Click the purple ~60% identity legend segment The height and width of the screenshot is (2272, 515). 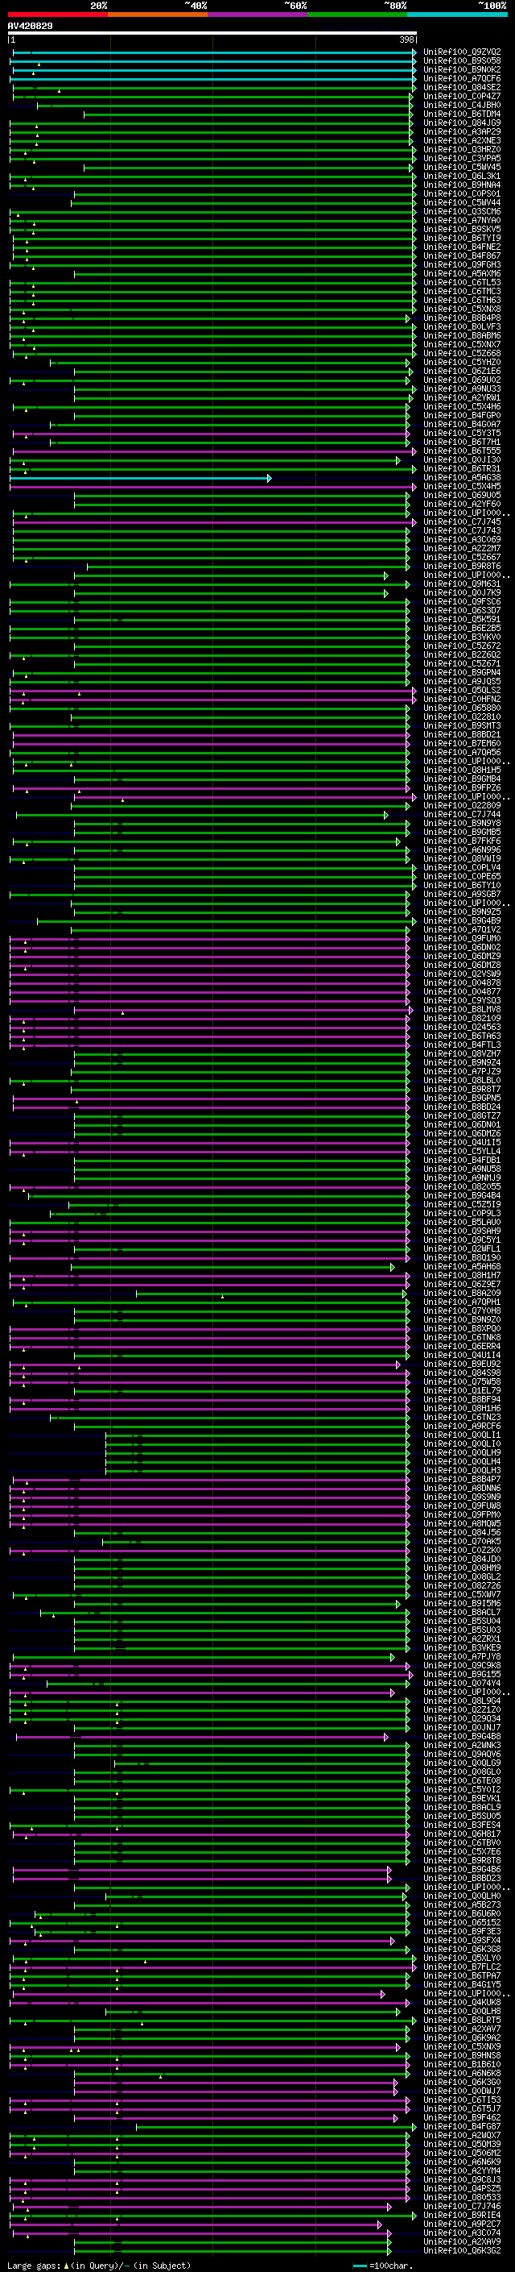[257, 15]
